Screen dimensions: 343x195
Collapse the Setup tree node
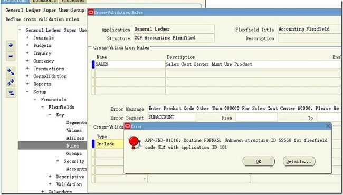pyautogui.click(x=27, y=92)
